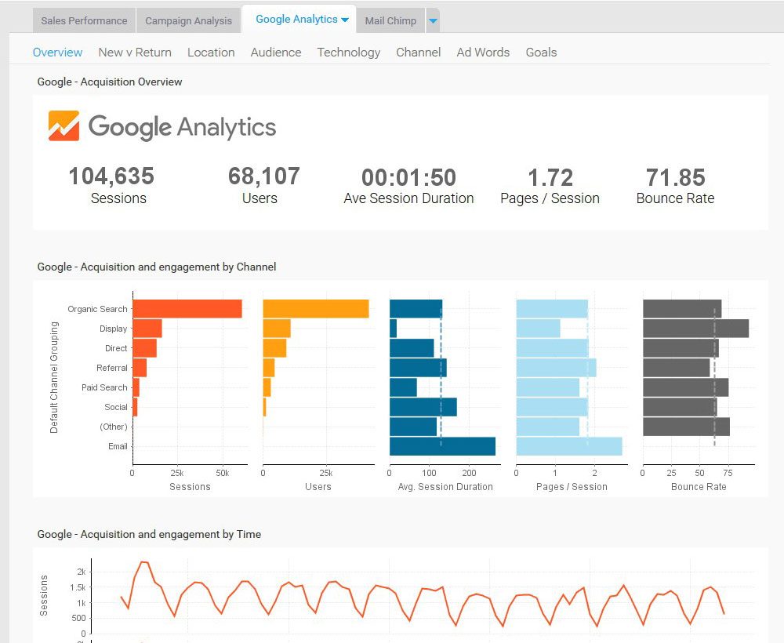Open the New v Return section
Image resolution: width=784 pixels, height=643 pixels.
tap(135, 53)
